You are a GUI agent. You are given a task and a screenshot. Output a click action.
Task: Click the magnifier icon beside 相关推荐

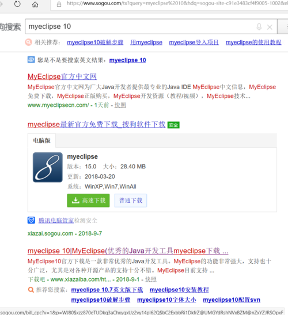[x=28, y=42]
